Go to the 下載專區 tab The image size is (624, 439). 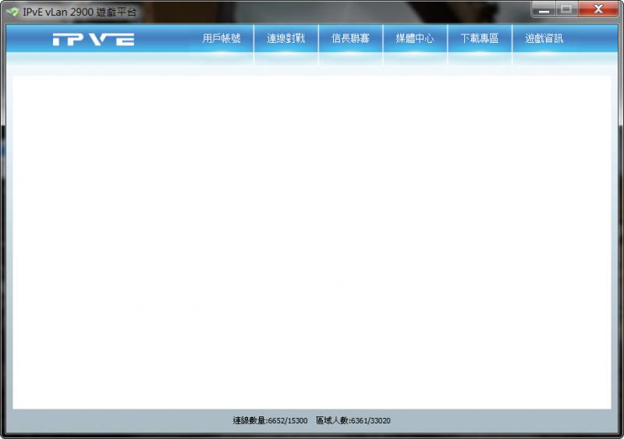(x=480, y=39)
